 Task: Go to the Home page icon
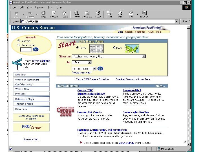coord(65,13)
